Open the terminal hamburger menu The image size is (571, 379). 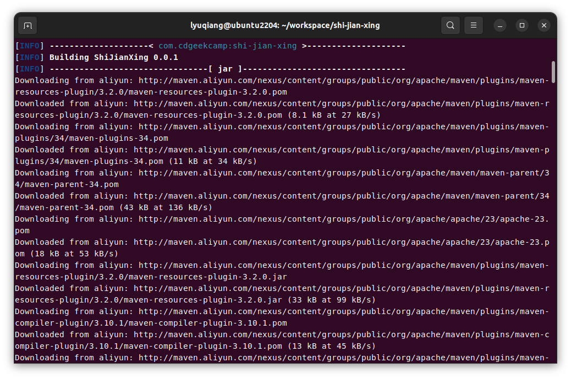(474, 25)
